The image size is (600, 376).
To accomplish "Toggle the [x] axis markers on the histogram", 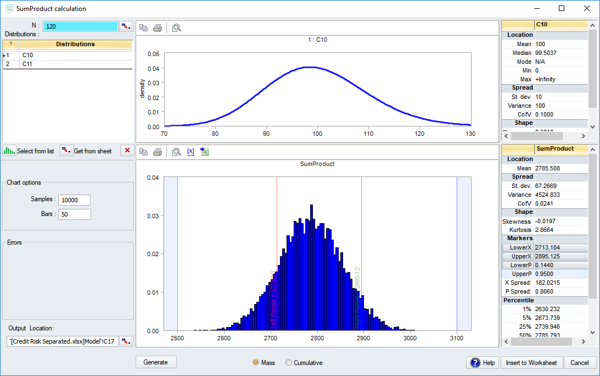I will point(190,152).
